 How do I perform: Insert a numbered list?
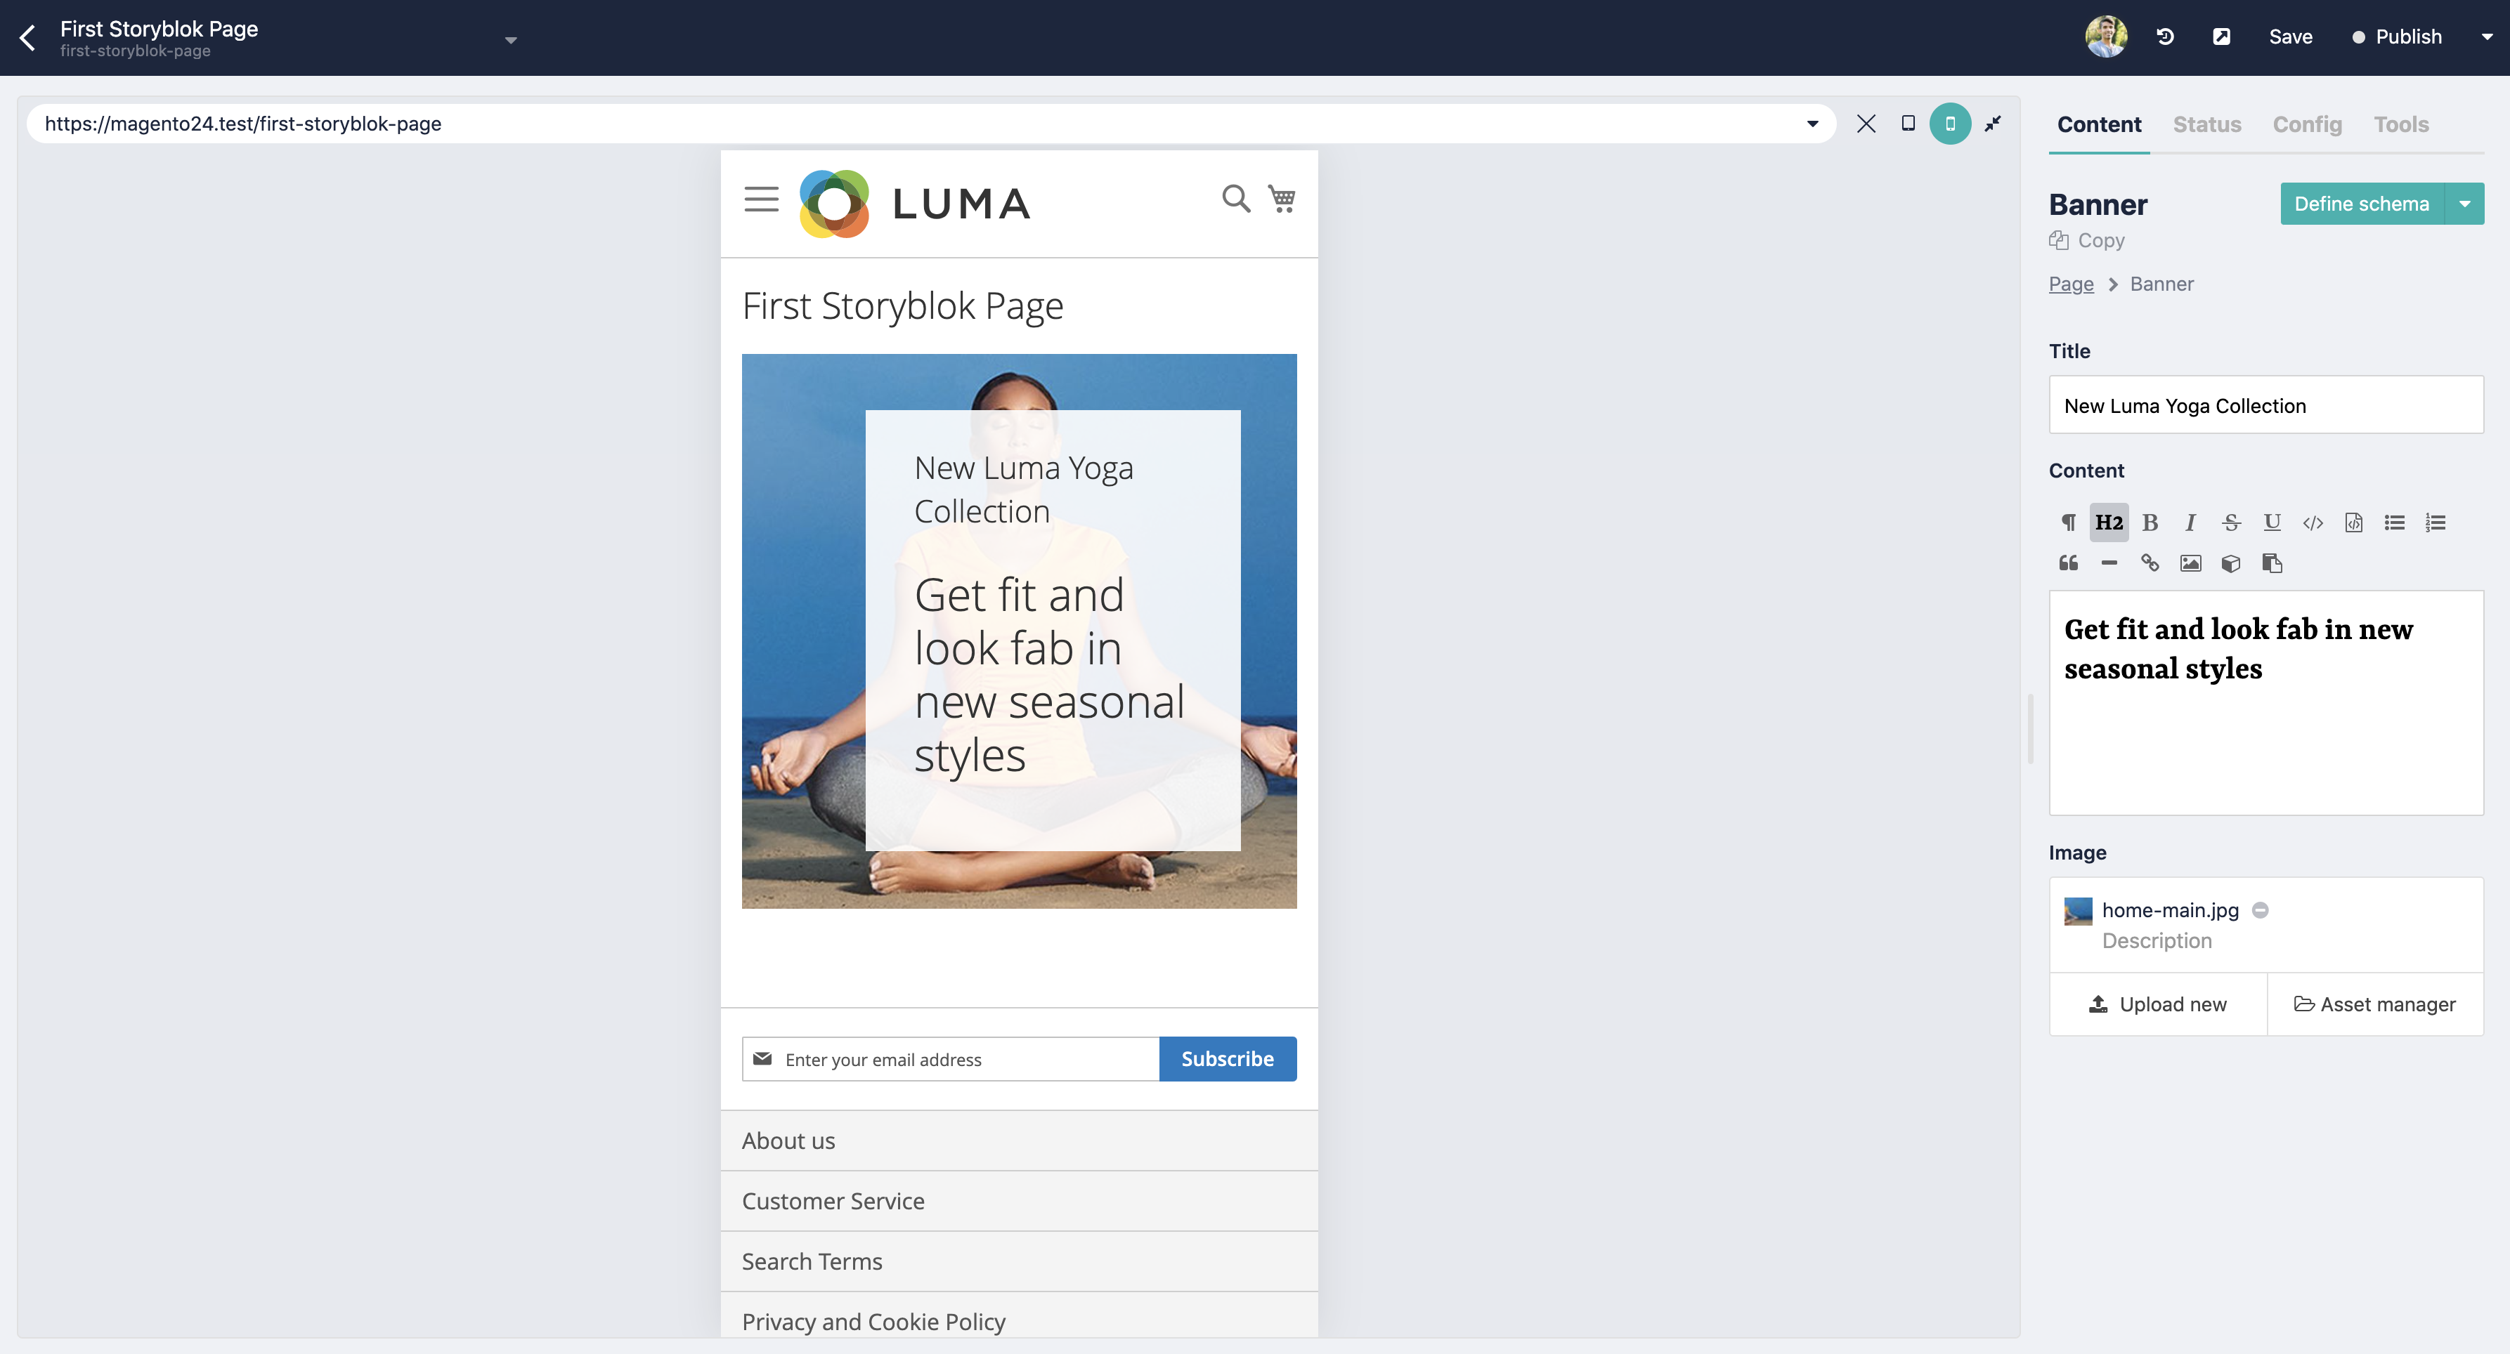tap(2435, 523)
